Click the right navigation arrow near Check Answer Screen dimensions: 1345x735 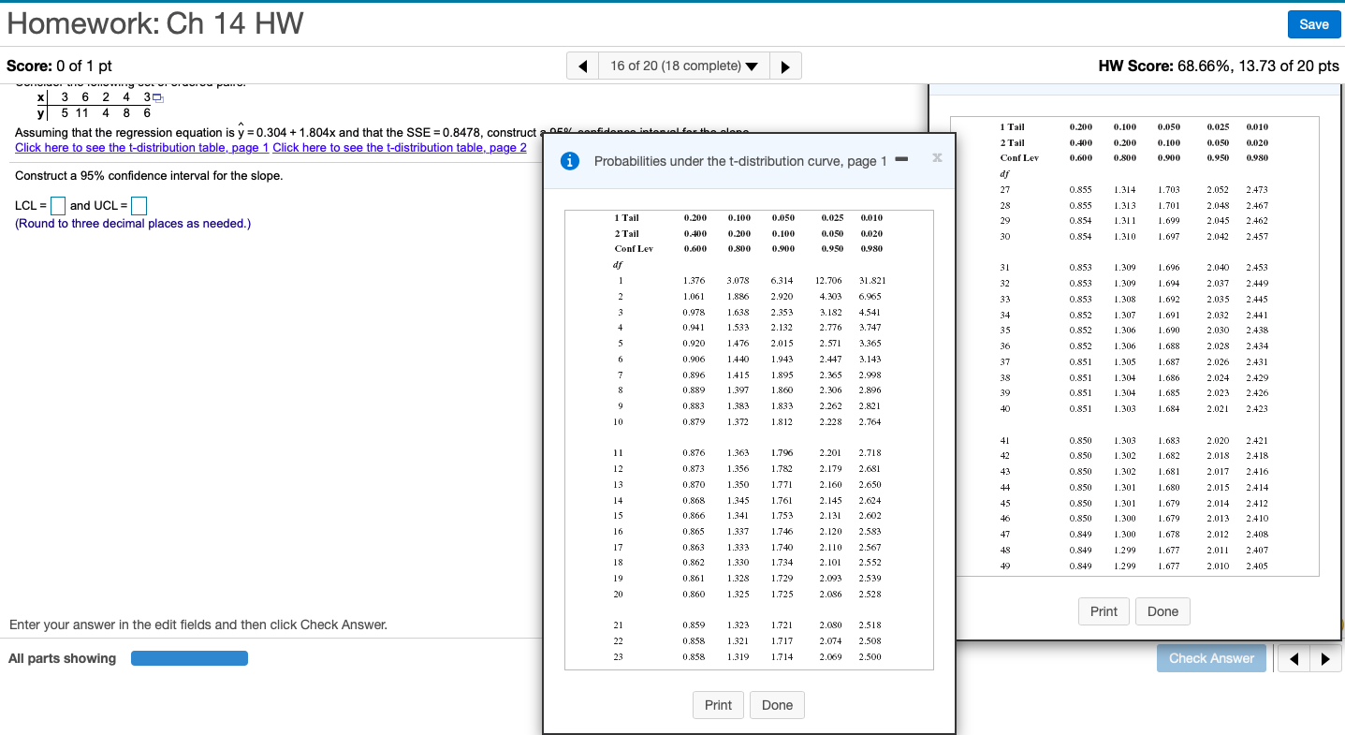coord(1325,658)
